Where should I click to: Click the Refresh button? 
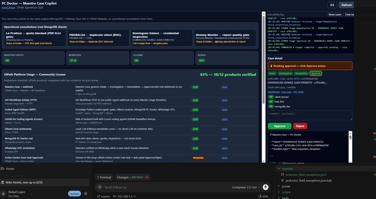pos(347,5)
